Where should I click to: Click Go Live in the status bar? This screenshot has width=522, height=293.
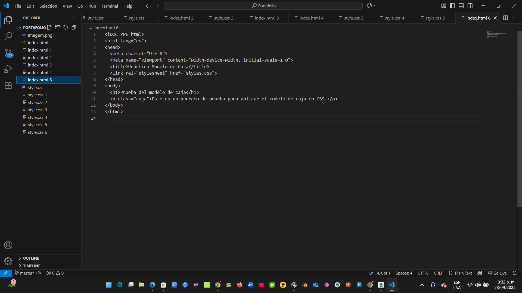(497, 273)
